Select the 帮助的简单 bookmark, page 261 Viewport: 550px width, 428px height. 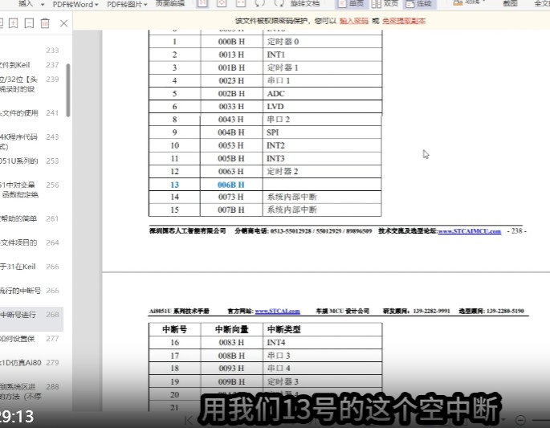click(31, 218)
